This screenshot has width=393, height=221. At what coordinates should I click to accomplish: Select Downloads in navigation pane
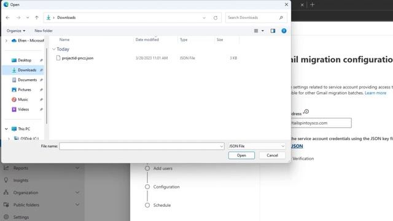[x=27, y=70]
